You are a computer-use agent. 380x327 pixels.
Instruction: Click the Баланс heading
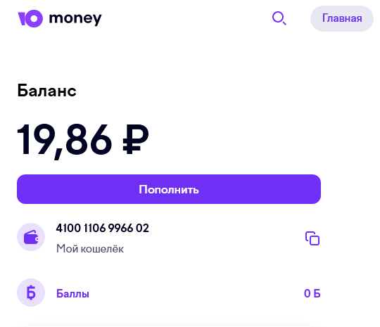(x=46, y=91)
